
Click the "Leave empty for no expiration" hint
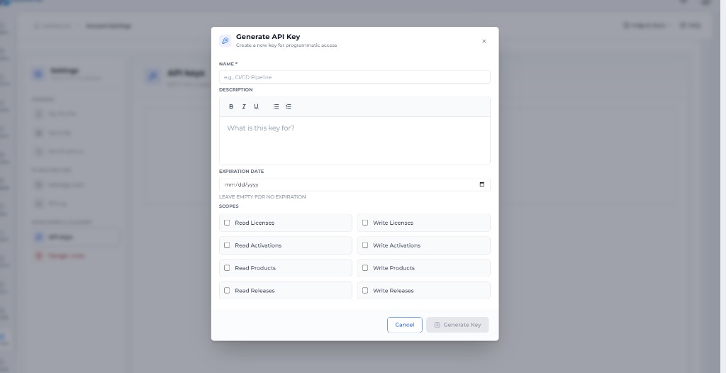(x=262, y=197)
